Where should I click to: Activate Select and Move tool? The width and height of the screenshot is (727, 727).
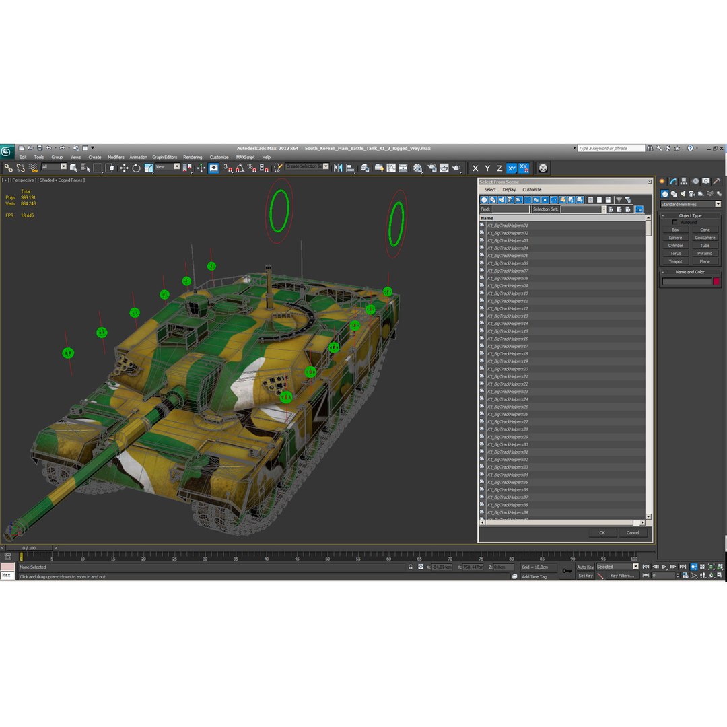[x=124, y=168]
